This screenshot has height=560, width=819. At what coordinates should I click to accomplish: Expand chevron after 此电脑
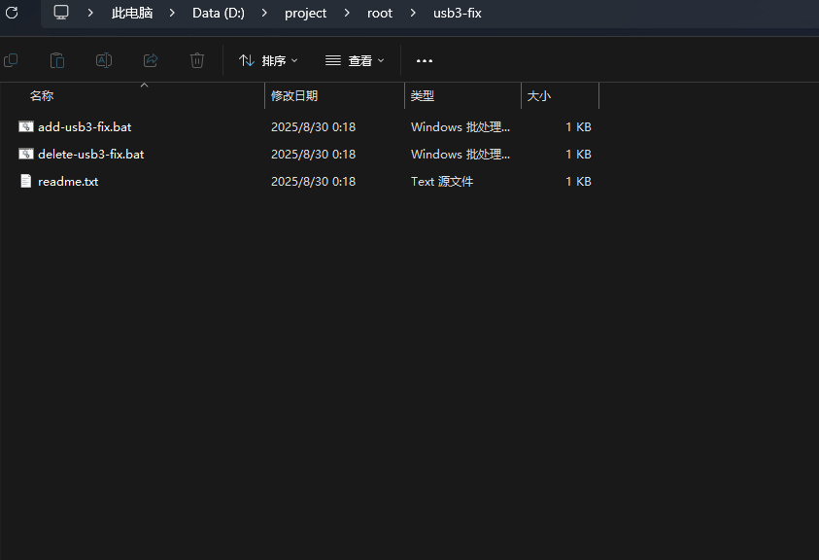coord(172,13)
